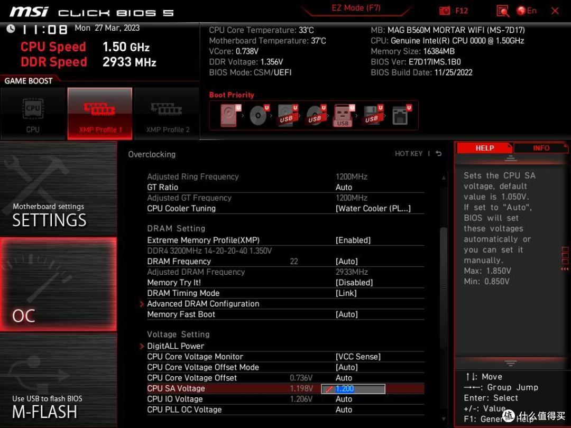Select the network boot device icon
The width and height of the screenshot is (571, 428).
[x=401, y=115]
